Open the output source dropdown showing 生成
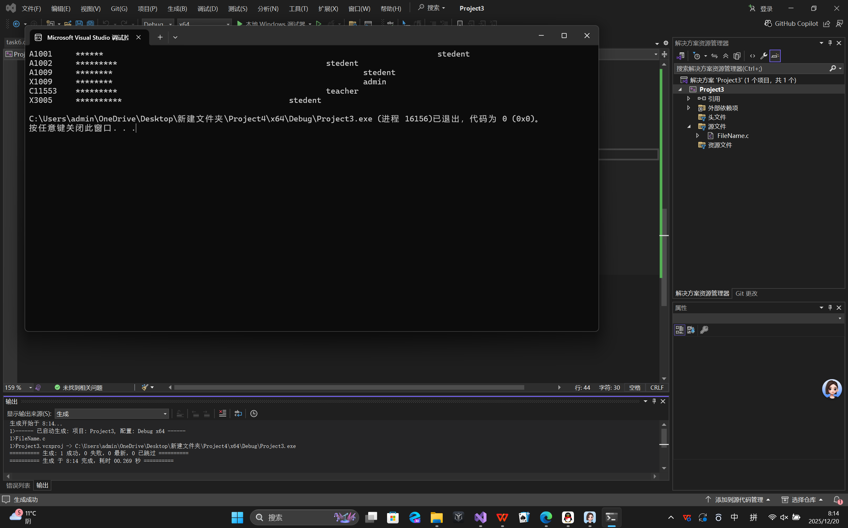848x528 pixels. 112,414
